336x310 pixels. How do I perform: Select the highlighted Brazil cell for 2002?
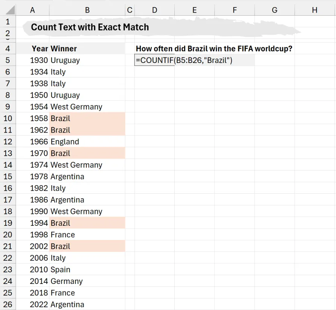click(87, 246)
